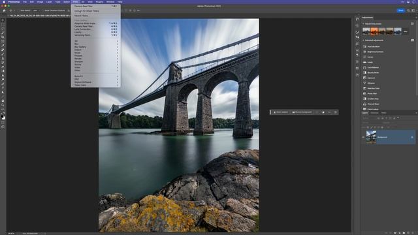Select the Brush tool
Screen dimensions: 418x235
pos(3,54)
